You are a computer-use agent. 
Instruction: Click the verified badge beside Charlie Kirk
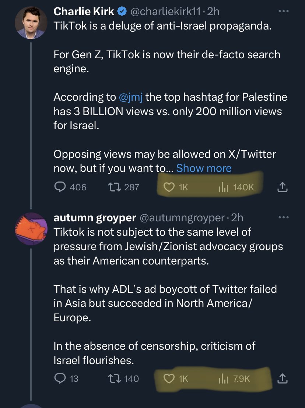(122, 12)
